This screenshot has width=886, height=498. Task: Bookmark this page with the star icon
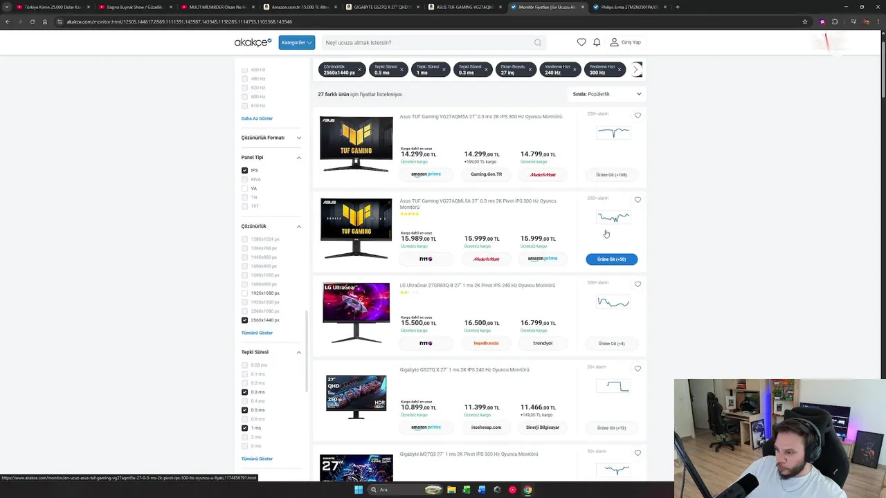point(805,21)
